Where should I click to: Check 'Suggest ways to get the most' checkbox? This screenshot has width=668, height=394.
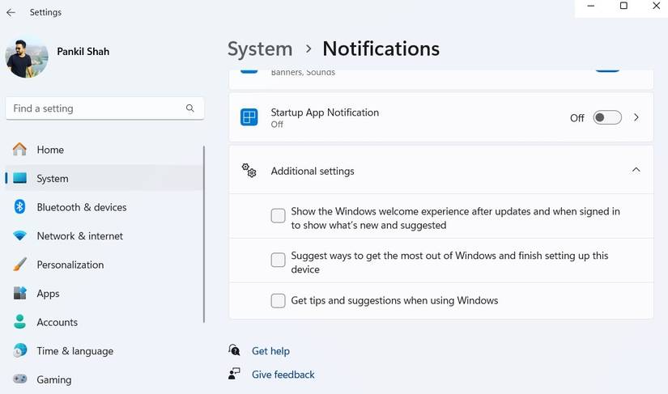(x=278, y=260)
